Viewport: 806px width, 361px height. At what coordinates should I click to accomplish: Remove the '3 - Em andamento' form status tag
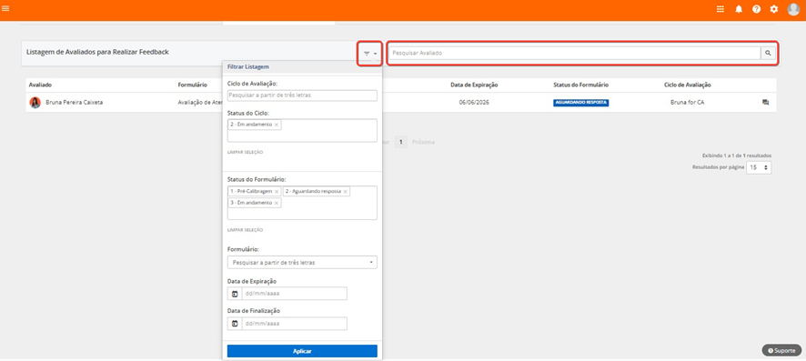point(277,204)
